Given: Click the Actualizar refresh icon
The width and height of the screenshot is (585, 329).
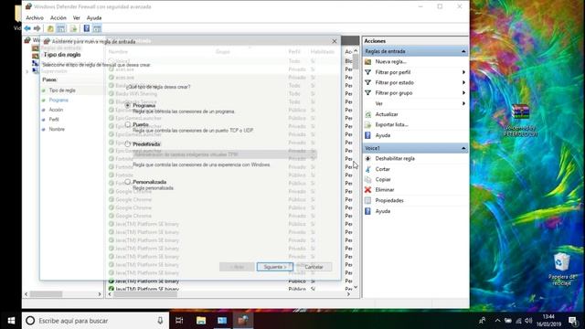Looking at the screenshot, I should click(x=367, y=114).
